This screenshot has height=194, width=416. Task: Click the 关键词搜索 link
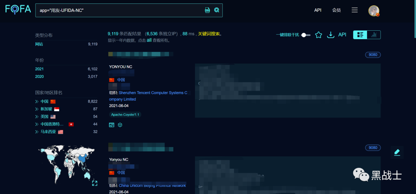[x=209, y=34]
